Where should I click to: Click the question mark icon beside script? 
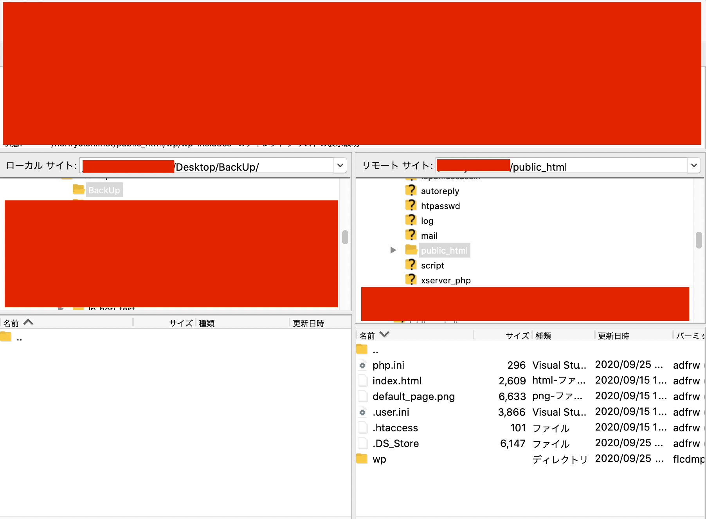click(x=411, y=265)
